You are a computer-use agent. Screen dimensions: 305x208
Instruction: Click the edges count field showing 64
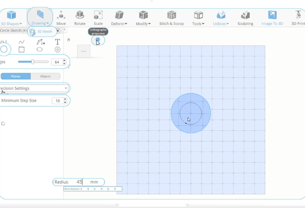(57, 62)
